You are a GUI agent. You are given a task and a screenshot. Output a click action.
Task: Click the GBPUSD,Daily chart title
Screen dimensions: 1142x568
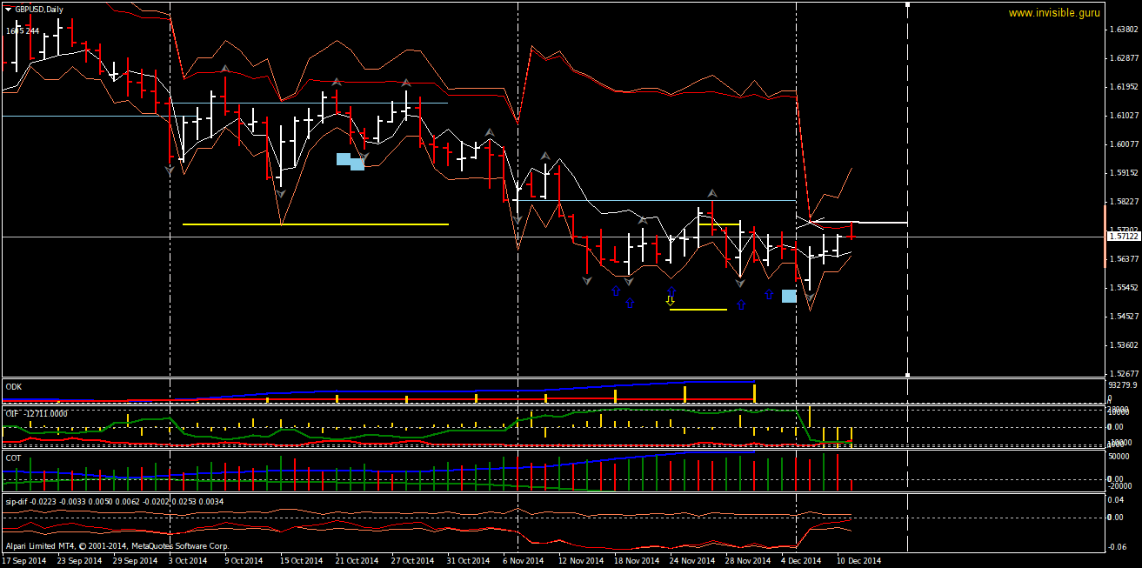pos(39,9)
